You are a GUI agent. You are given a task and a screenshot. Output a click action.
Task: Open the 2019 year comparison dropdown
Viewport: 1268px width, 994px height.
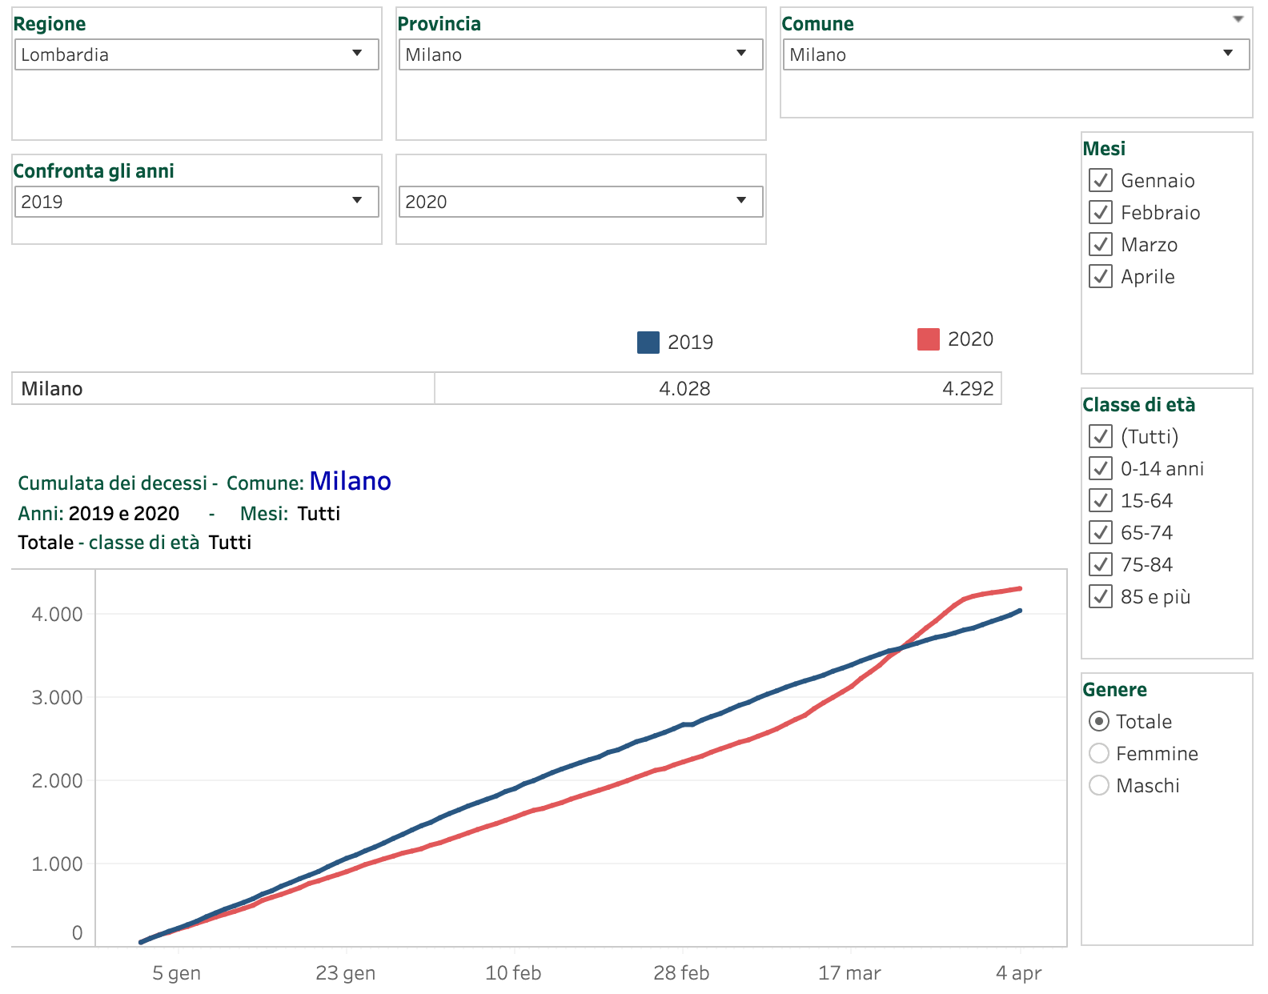pyautogui.click(x=197, y=202)
